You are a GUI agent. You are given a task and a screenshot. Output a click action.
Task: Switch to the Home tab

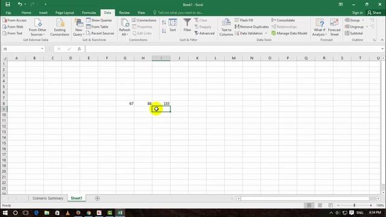pyautogui.click(x=26, y=13)
